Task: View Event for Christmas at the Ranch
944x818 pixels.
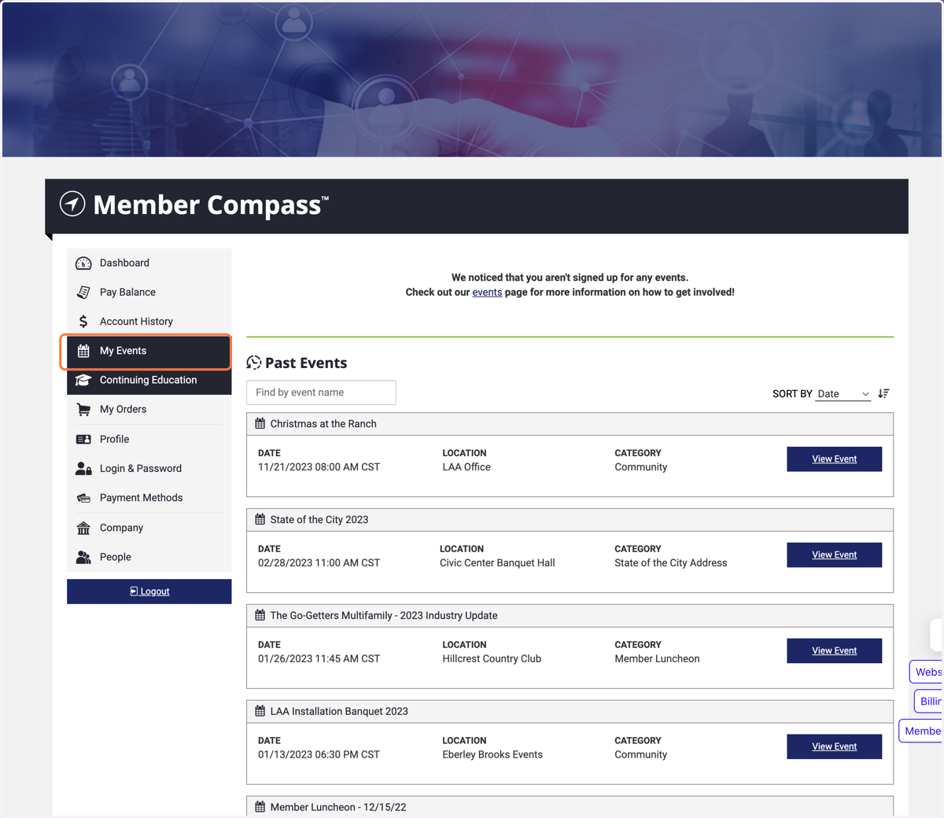Action: click(834, 459)
